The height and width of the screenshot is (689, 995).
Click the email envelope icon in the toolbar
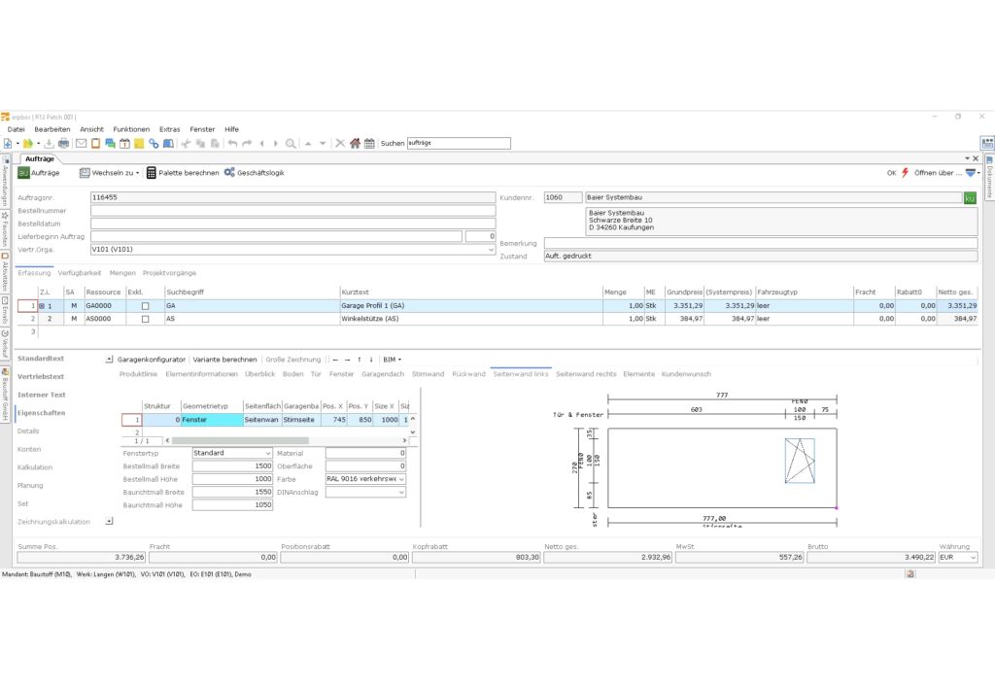tap(81, 143)
